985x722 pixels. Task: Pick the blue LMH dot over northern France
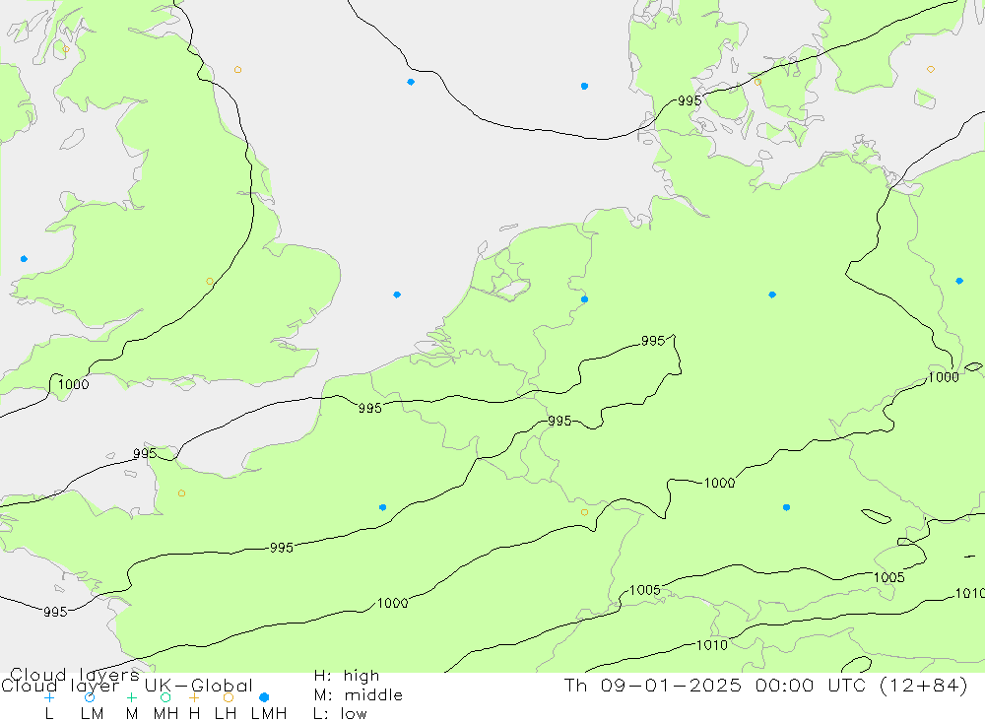coord(382,507)
